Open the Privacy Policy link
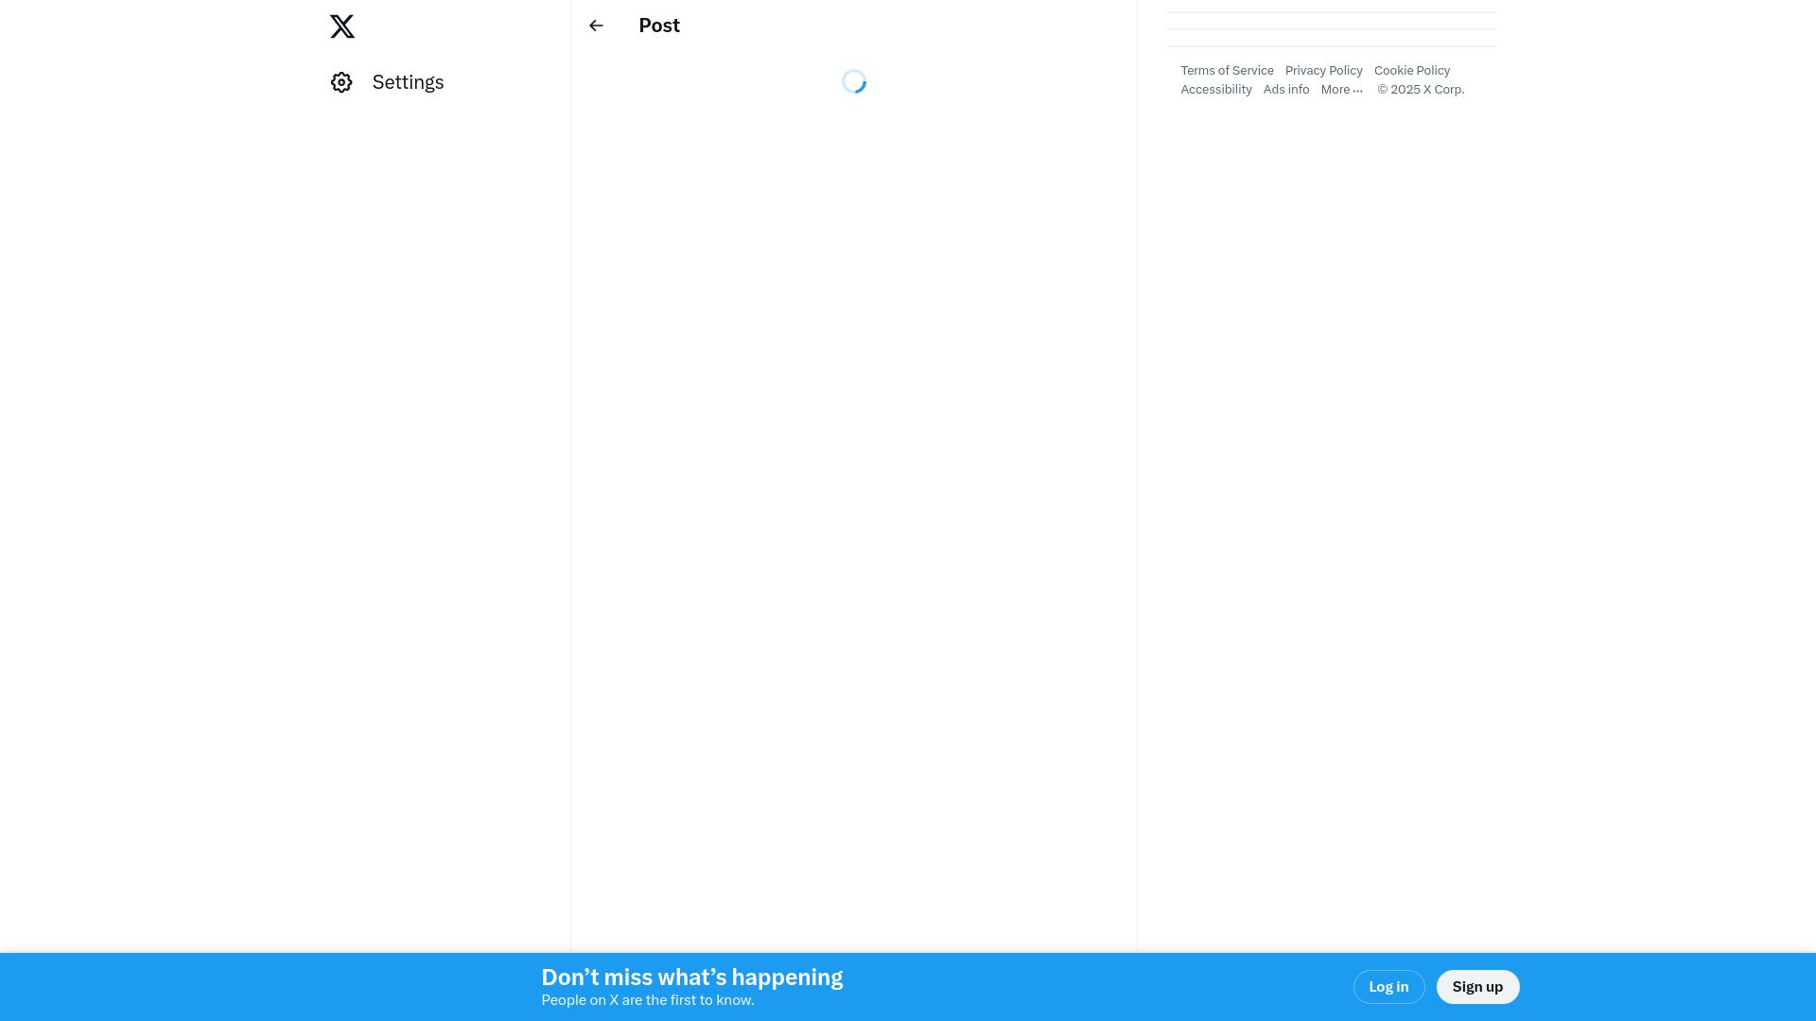The width and height of the screenshot is (1816, 1021). tap(1323, 71)
